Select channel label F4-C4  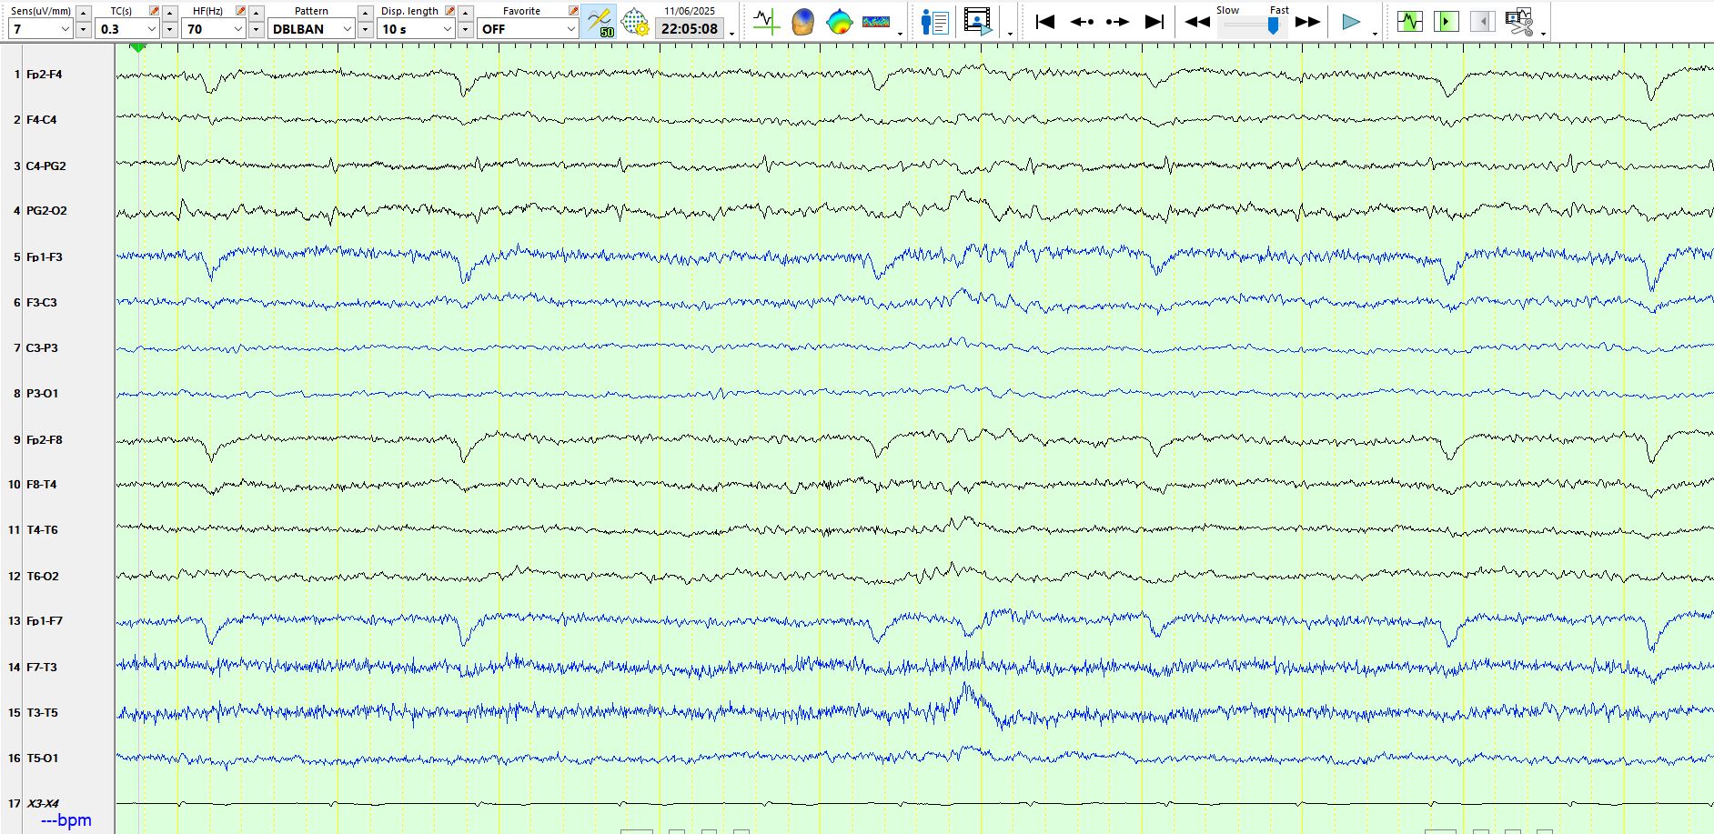[x=42, y=120]
